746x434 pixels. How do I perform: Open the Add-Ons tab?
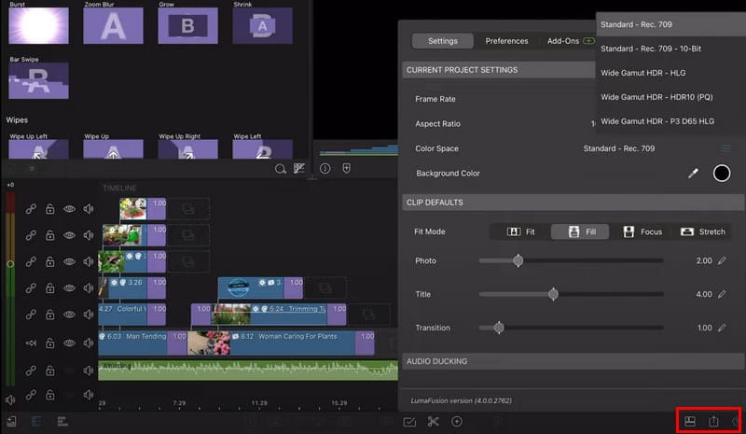click(563, 41)
